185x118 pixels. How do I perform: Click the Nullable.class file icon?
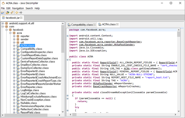[x=18, y=103]
